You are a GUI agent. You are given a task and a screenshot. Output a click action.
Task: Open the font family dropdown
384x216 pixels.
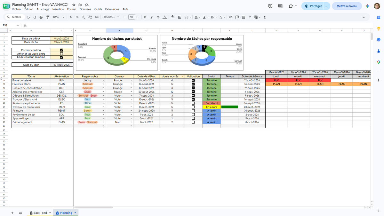pos(112,17)
